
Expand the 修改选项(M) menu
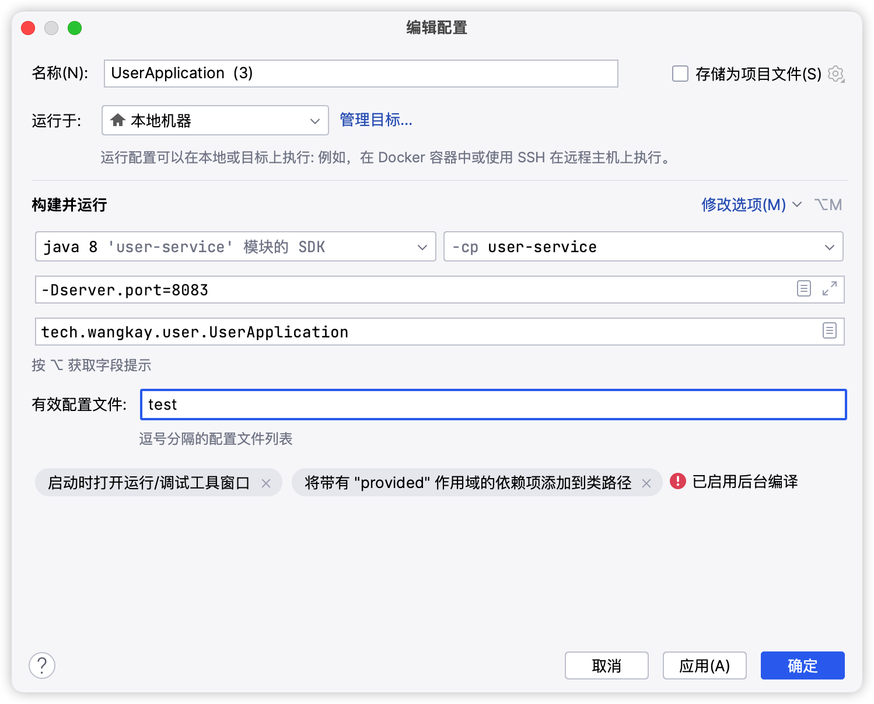(751, 205)
